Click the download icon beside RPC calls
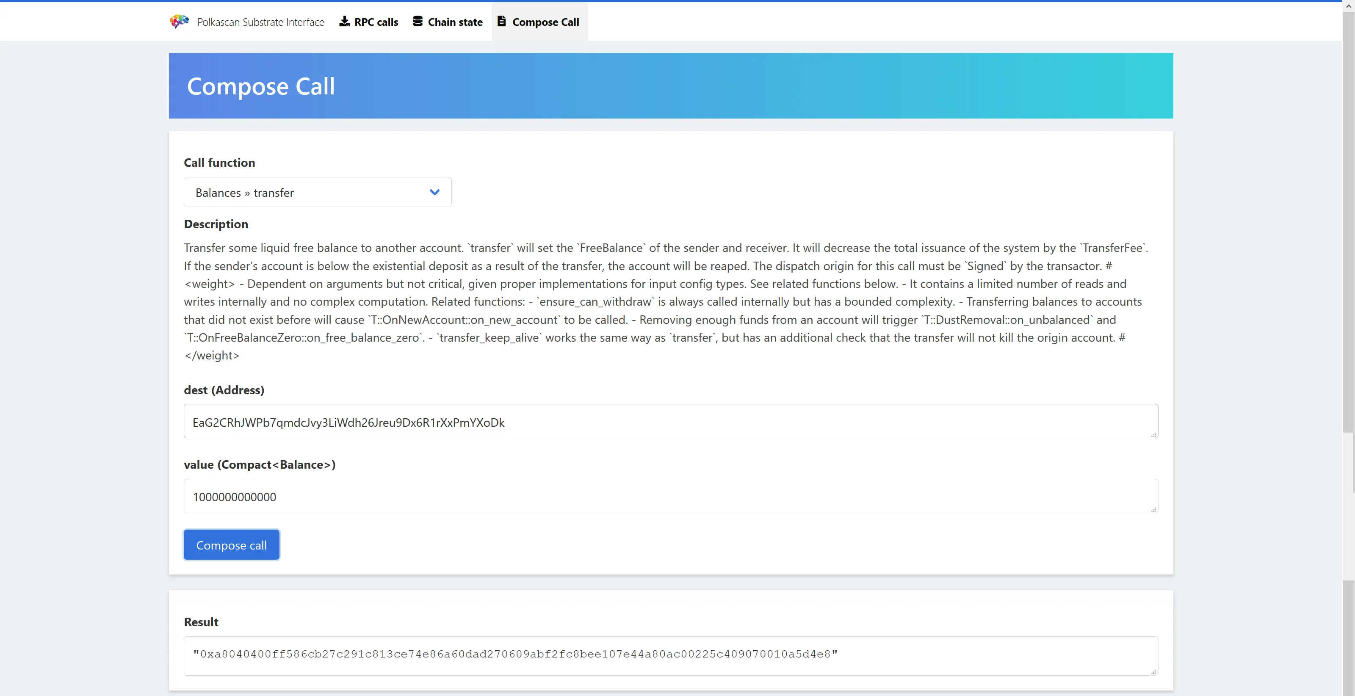Viewport: 1355px width, 696px height. tap(345, 22)
